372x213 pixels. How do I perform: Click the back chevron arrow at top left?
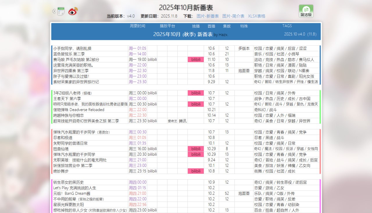(54, 11)
